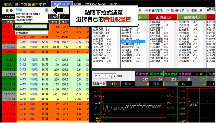Click the 10157 index value cell
The width and height of the screenshot is (216, 123).
[9, 17]
